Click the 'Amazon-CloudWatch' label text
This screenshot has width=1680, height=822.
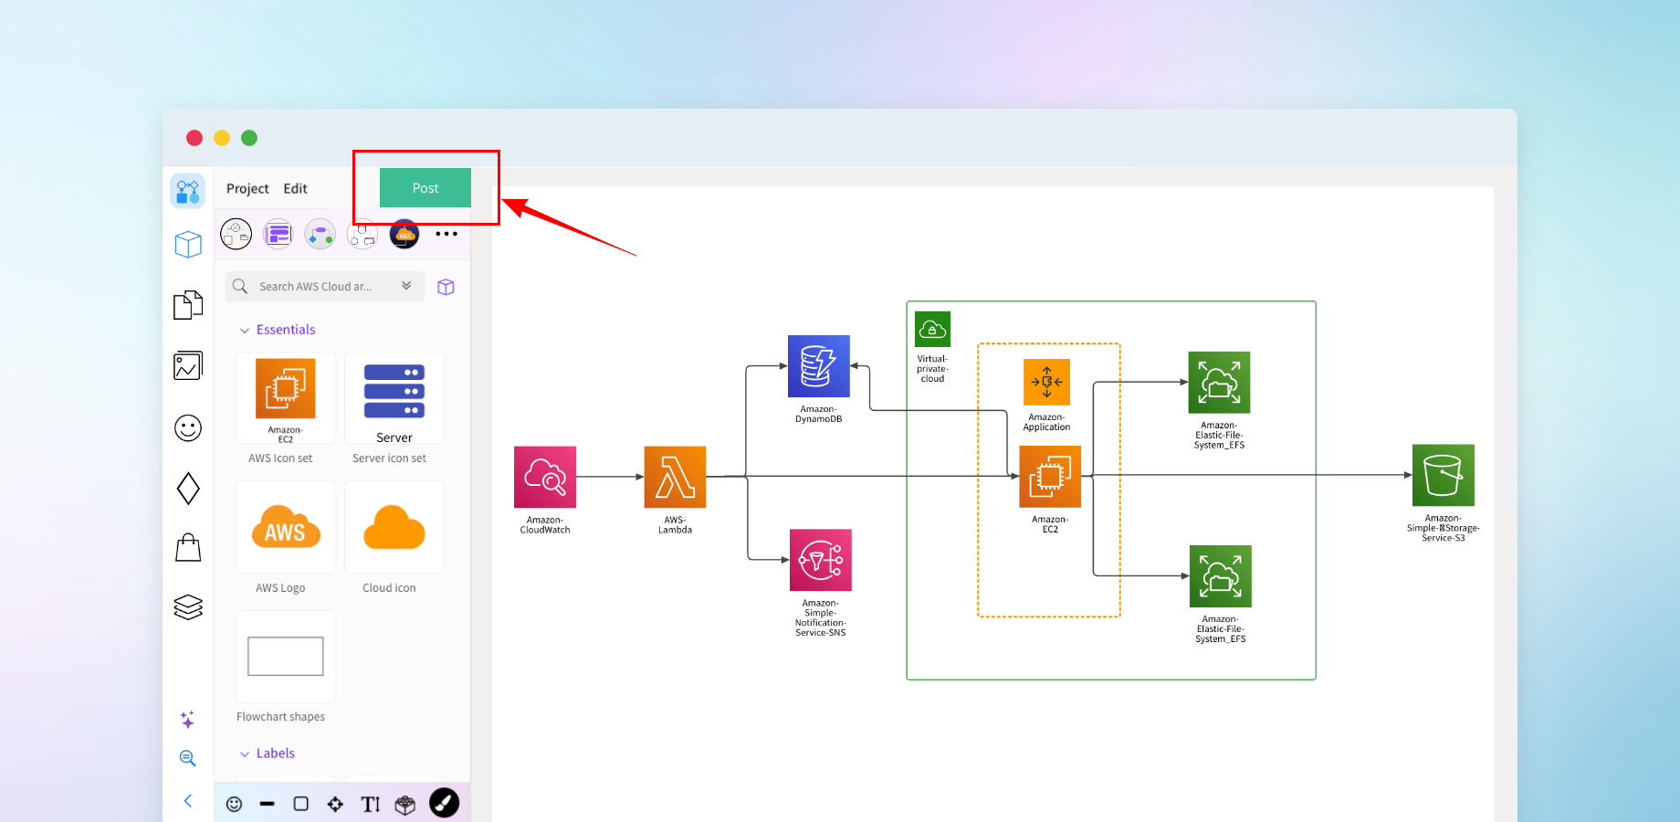545,525
